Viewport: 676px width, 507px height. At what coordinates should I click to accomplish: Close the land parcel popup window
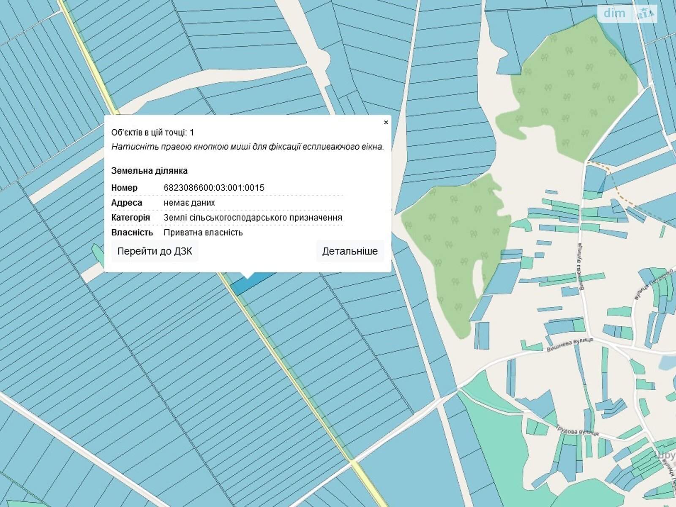386,123
